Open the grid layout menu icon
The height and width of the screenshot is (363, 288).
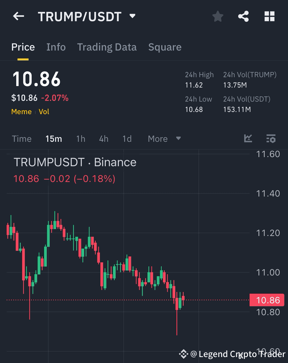pos(270,16)
